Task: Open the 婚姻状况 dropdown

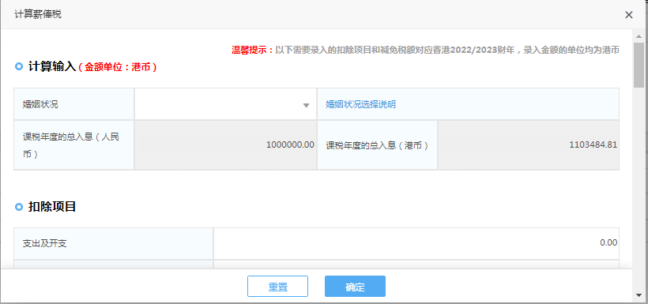Action: (x=226, y=104)
